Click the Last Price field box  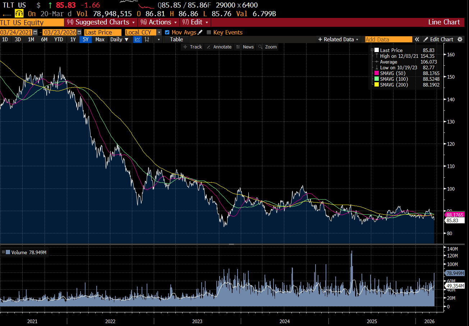click(102, 32)
